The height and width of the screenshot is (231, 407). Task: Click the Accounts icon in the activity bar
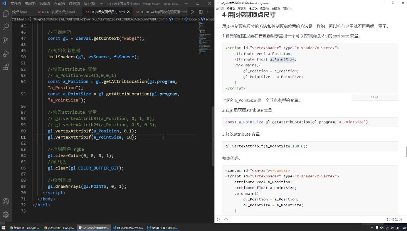tap(6, 201)
